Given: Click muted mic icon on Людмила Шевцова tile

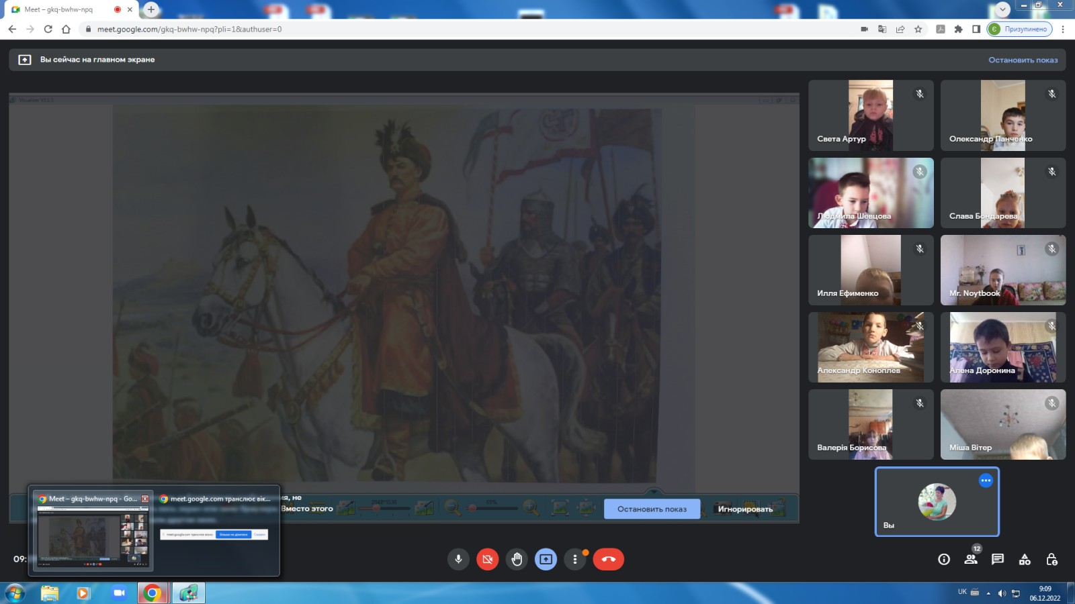Looking at the screenshot, I should click(x=920, y=172).
